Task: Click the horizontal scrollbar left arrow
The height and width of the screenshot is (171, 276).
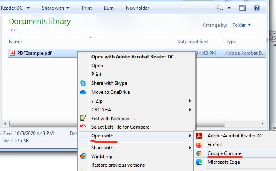Action: pyautogui.click(x=5, y=123)
